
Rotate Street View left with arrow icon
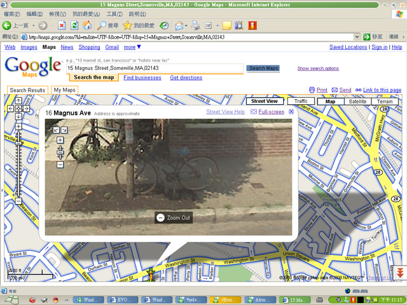(57, 130)
